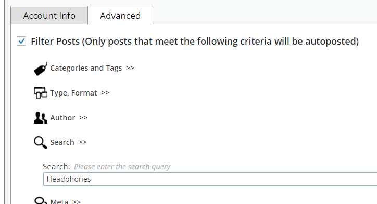This screenshot has height=204, width=377.
Task: Switch to the Account Info tab
Action: pos(49,16)
